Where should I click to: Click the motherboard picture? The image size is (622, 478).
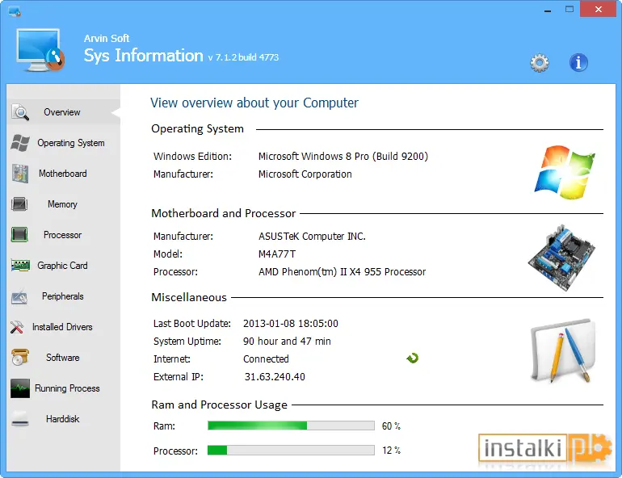[561, 258]
